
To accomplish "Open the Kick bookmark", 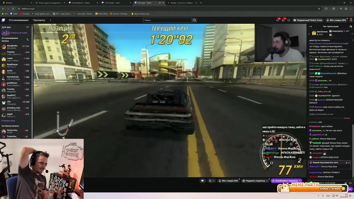I will coord(5,14).
